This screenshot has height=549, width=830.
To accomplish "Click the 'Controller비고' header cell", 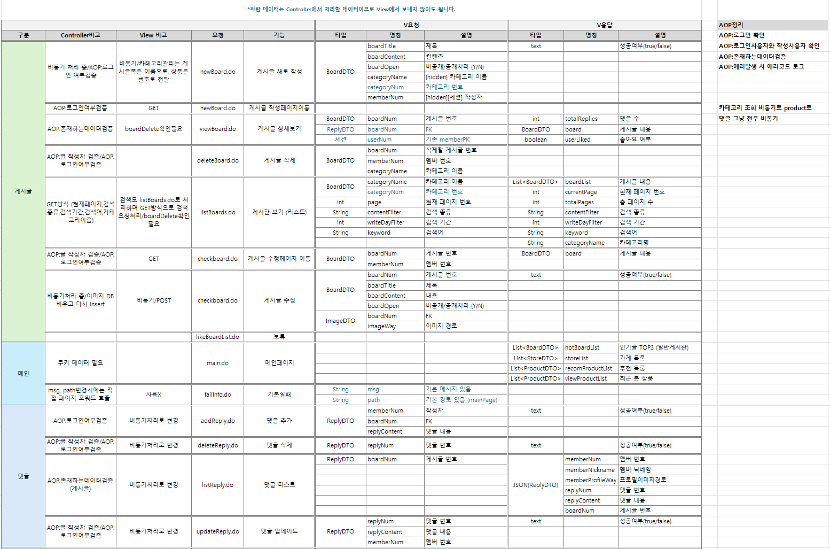I will [81, 35].
